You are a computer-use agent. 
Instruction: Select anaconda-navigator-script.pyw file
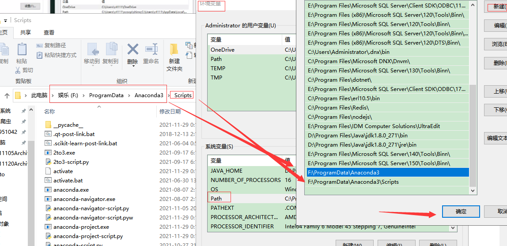coord(93,218)
